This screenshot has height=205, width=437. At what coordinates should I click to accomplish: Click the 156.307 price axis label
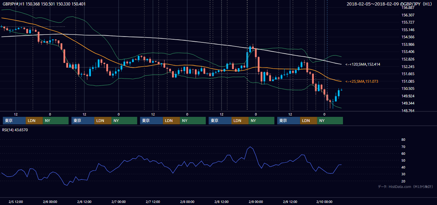click(x=408, y=15)
